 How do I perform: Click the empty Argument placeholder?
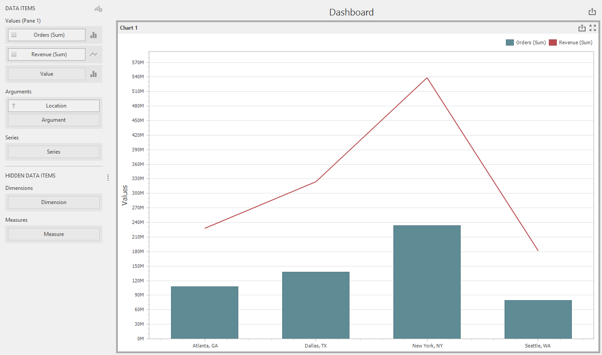(x=54, y=120)
